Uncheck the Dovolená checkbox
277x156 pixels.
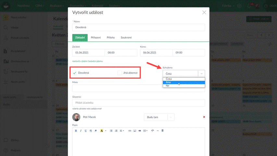point(75,73)
